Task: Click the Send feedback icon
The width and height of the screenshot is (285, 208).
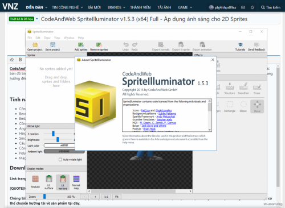Action: pyautogui.click(x=256, y=45)
